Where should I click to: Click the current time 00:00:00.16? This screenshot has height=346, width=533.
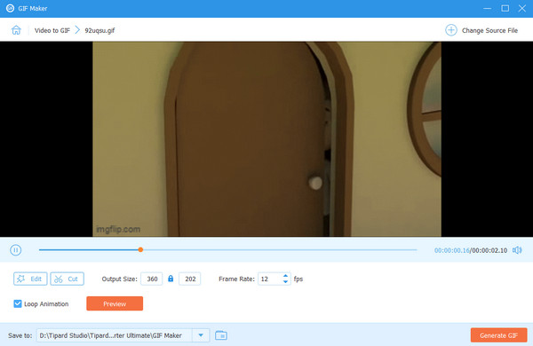tap(452, 250)
